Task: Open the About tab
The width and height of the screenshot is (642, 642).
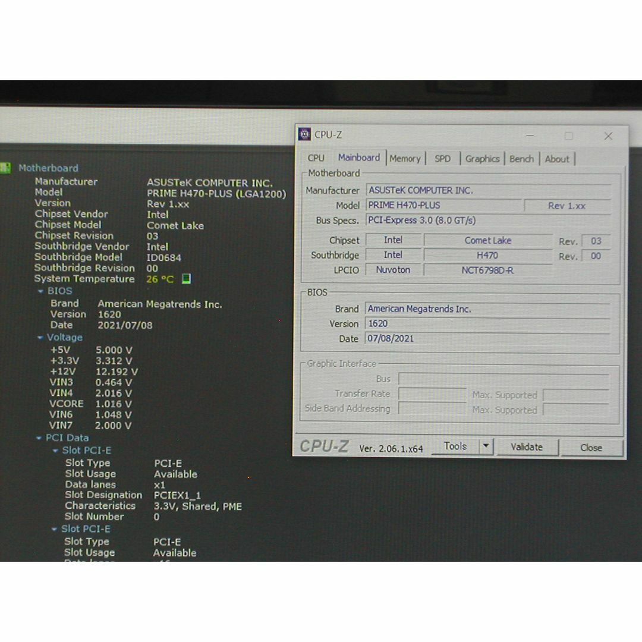Action: coord(557,159)
